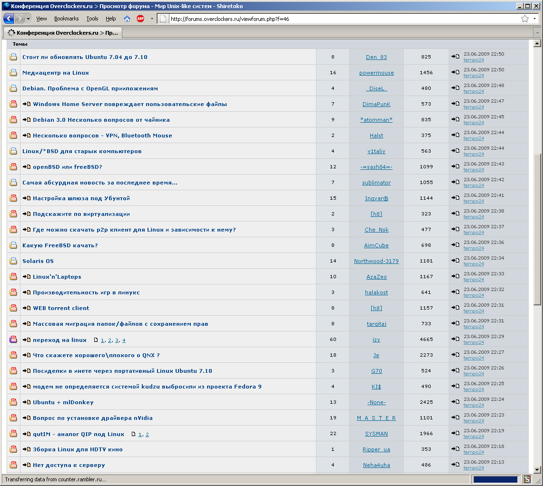The height and width of the screenshot is (486, 543).
Task: Click the page load progress bar
Action: (495, 479)
